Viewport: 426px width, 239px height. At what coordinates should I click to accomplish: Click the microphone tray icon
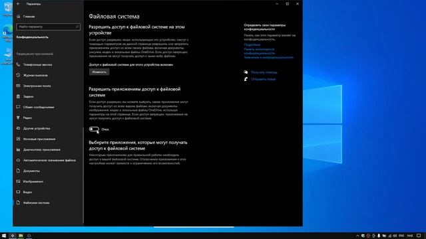379,236
